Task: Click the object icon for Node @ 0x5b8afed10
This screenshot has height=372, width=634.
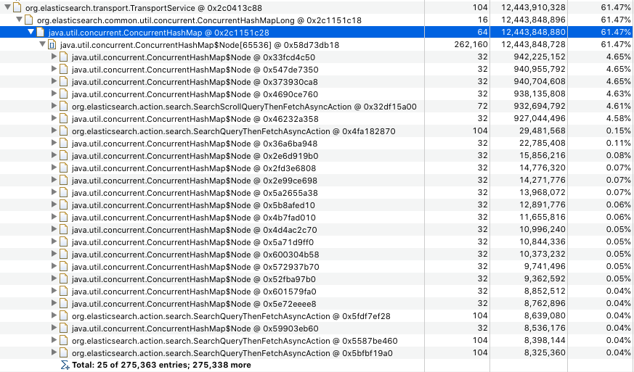Action: [x=63, y=204]
